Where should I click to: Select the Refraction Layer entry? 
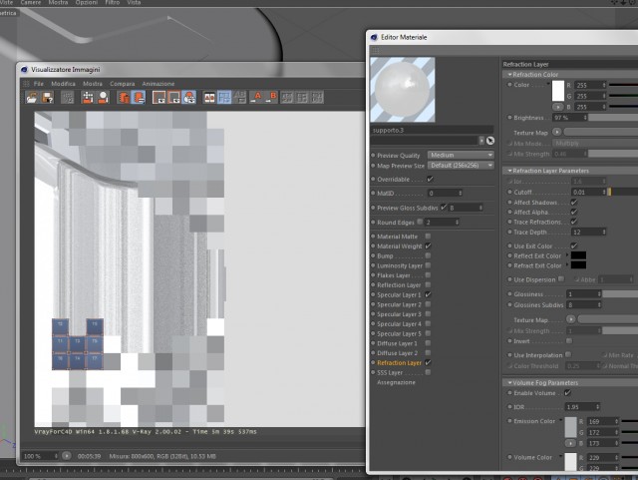[399, 362]
